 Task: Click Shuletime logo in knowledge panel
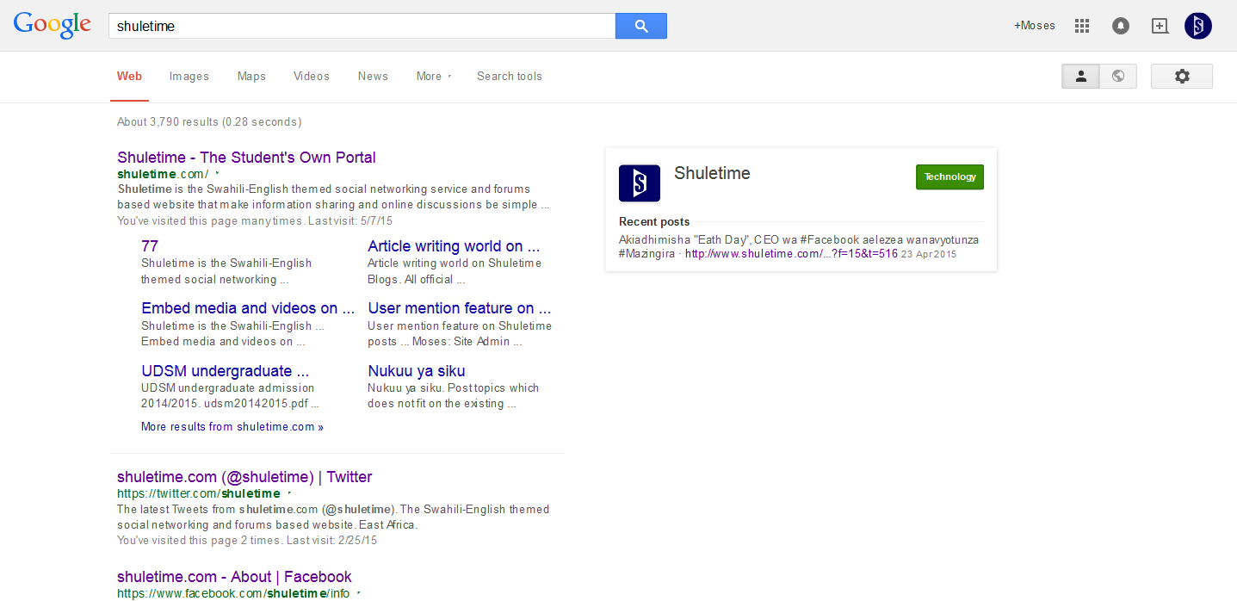click(639, 183)
